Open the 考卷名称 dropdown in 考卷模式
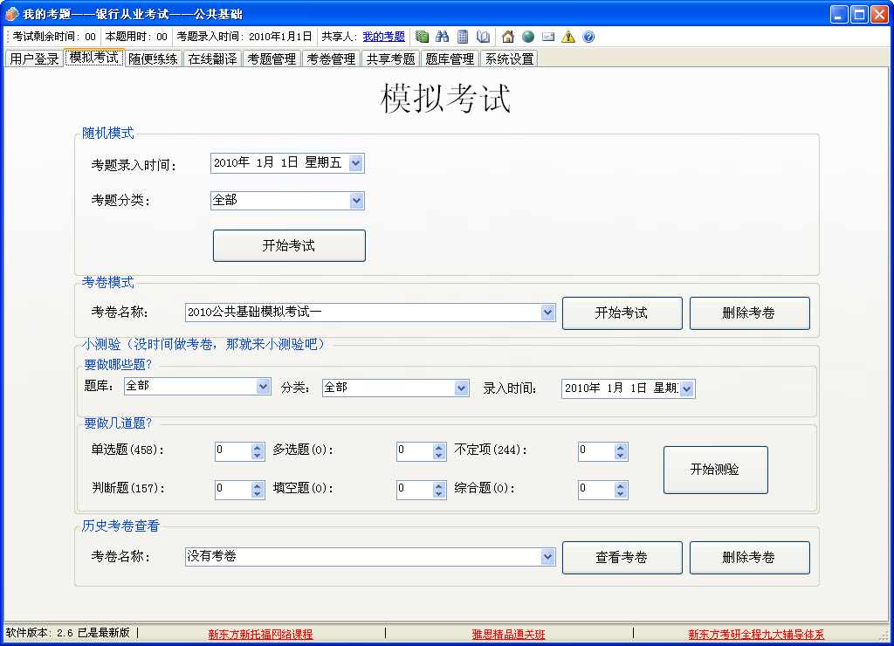 point(547,312)
